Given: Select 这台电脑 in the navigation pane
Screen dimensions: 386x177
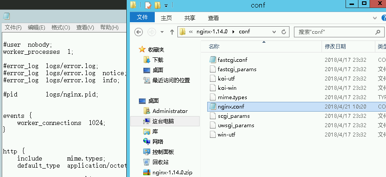Looking at the screenshot, I should coord(163,121).
